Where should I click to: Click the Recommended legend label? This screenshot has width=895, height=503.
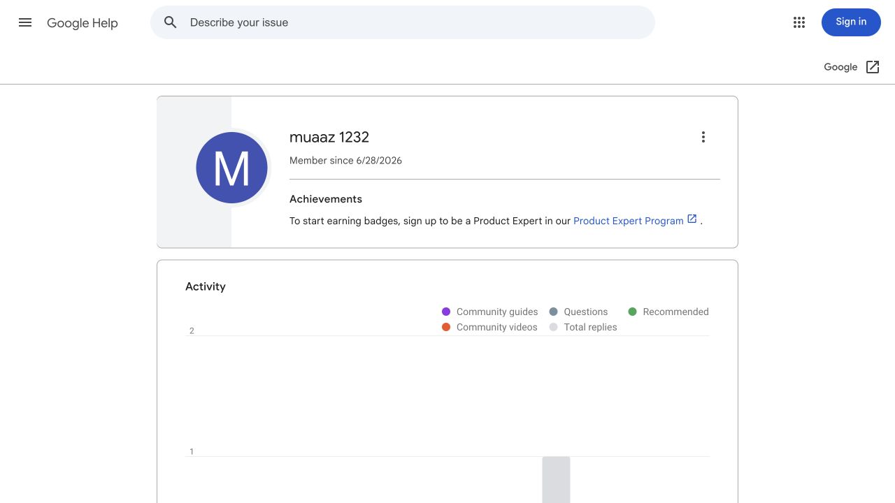(x=675, y=312)
